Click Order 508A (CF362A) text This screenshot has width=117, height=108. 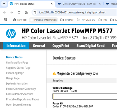65,91
